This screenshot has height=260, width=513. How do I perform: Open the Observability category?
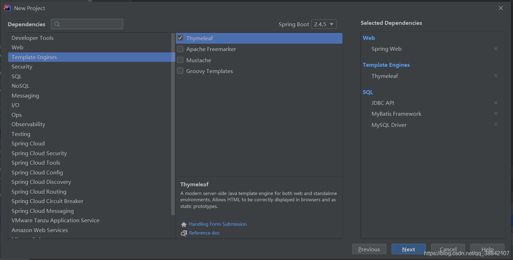click(x=89, y=124)
